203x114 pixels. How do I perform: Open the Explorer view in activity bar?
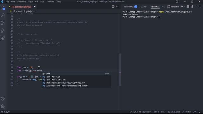[3, 8]
